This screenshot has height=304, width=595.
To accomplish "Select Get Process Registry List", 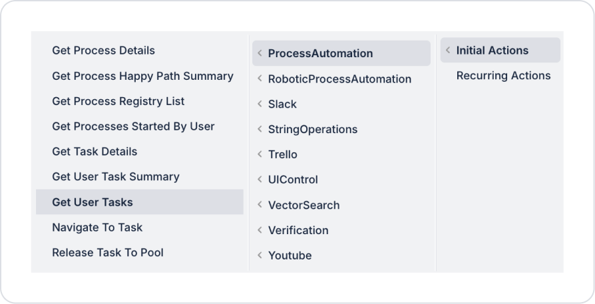I will pos(118,101).
